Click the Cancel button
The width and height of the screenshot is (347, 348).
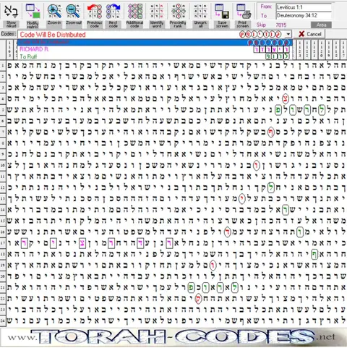(x=310, y=34)
